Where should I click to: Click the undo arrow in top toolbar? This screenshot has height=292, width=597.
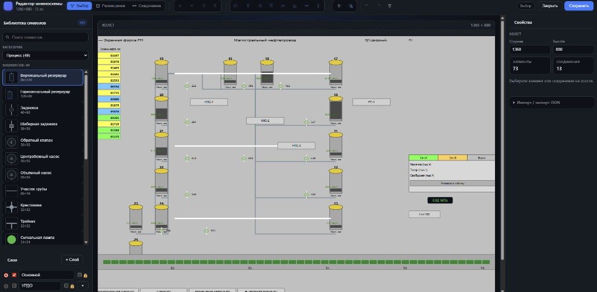367,6
